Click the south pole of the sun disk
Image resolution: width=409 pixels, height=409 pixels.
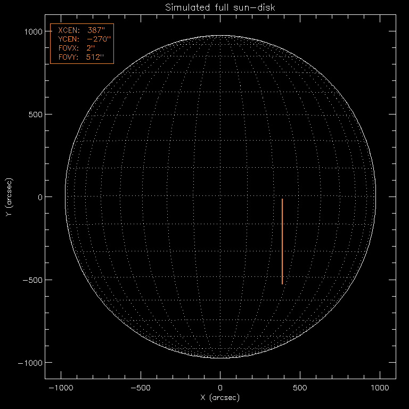(220, 357)
